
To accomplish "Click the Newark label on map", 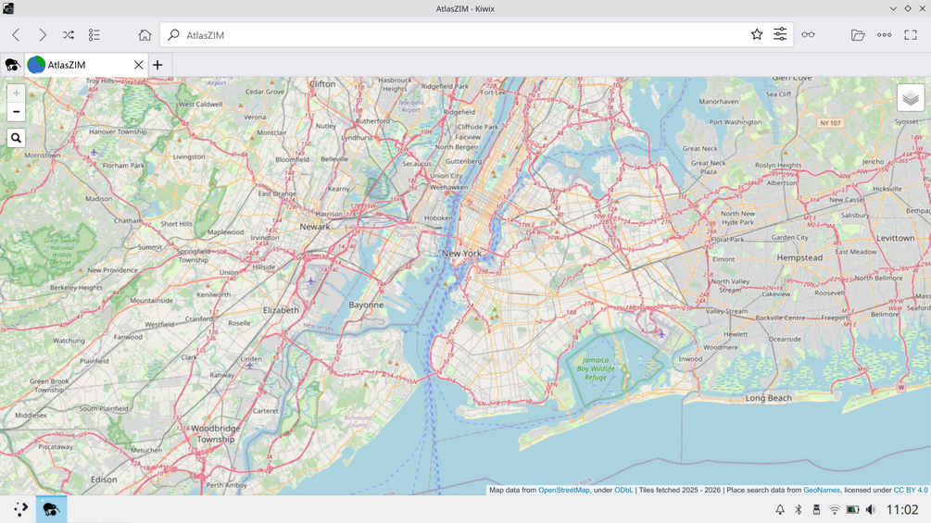I will point(314,227).
